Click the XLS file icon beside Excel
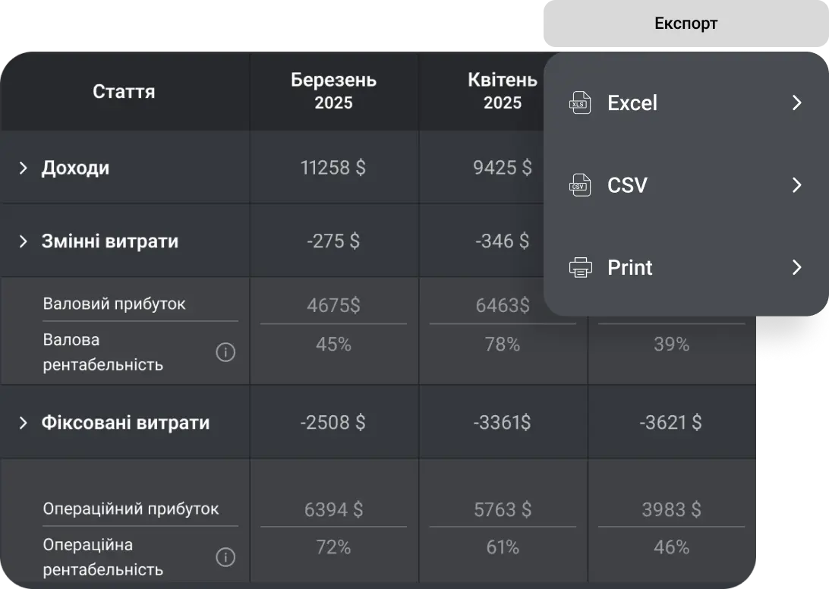The width and height of the screenshot is (829, 589). (580, 102)
